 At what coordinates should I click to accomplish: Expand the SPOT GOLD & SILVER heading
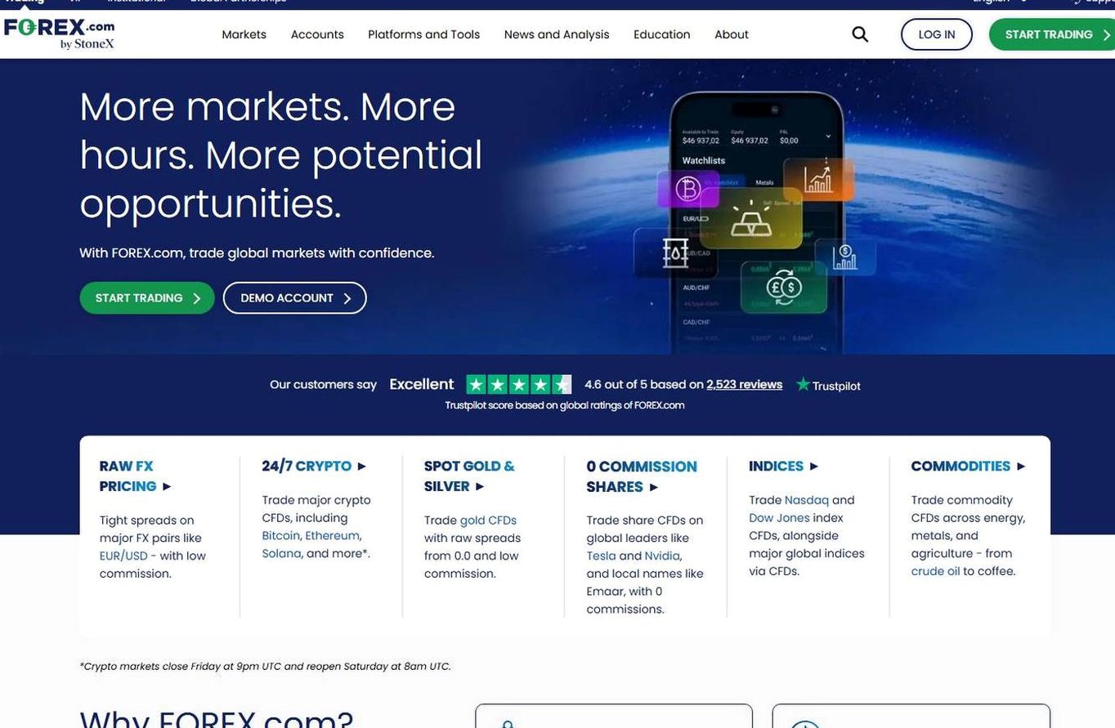[x=469, y=476]
